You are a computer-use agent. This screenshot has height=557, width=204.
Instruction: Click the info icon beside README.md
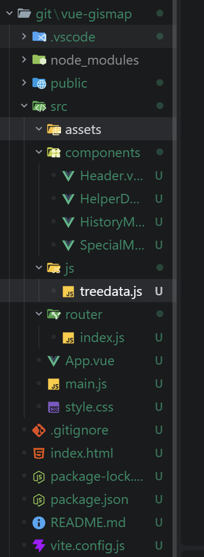39,522
